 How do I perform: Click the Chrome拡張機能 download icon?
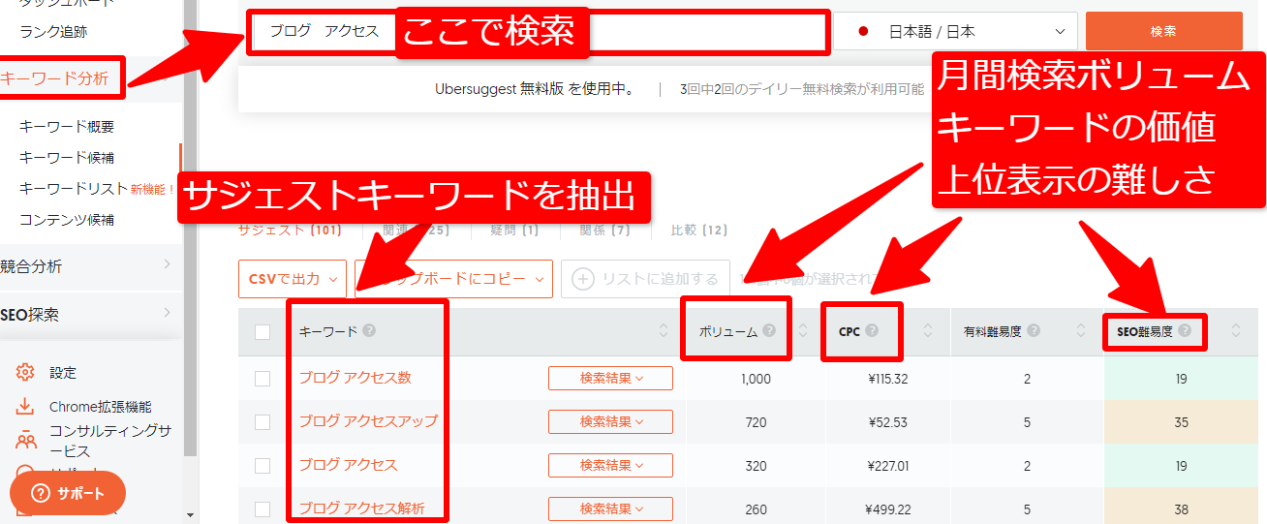(26, 407)
